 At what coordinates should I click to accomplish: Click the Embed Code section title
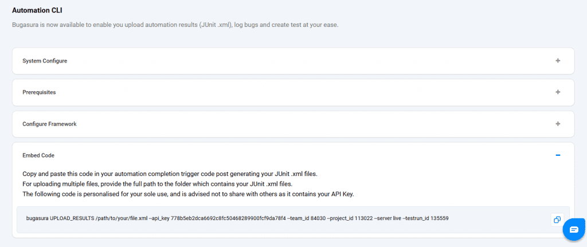tap(38, 155)
